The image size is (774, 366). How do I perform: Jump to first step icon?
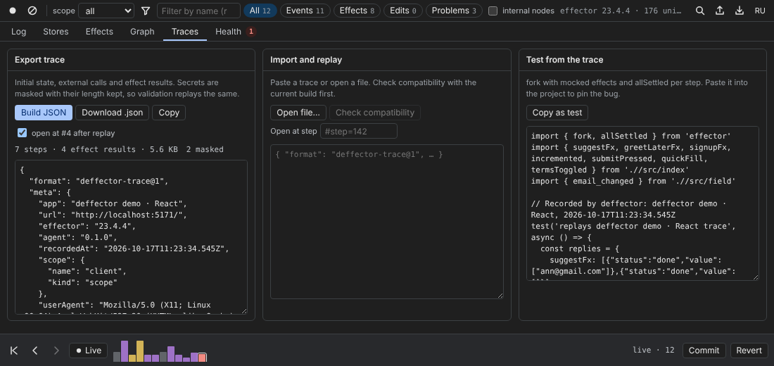pos(14,351)
